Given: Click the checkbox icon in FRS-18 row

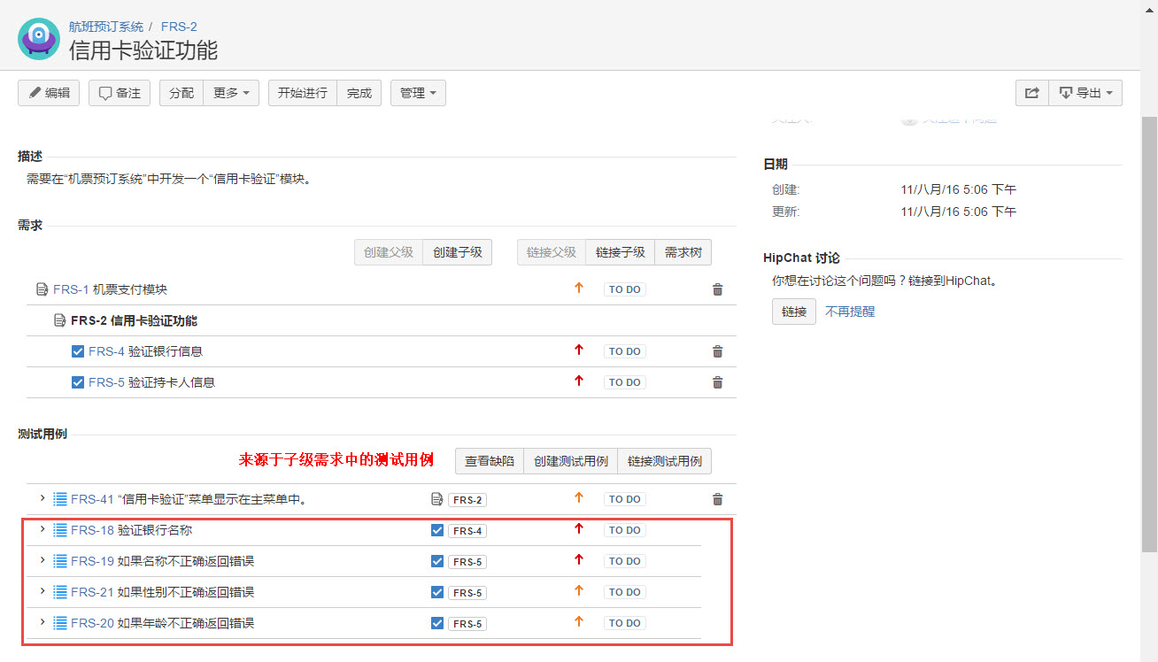Looking at the screenshot, I should pos(436,530).
